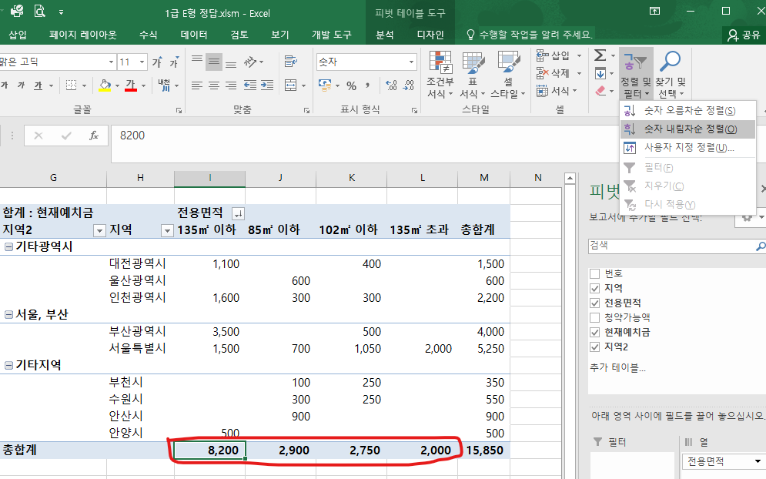Open the 지역2 filter dropdown in pivot
The height and width of the screenshot is (479, 766).
pyautogui.click(x=99, y=230)
